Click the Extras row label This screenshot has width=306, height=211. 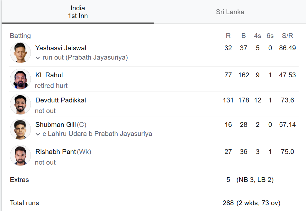pos(19,180)
